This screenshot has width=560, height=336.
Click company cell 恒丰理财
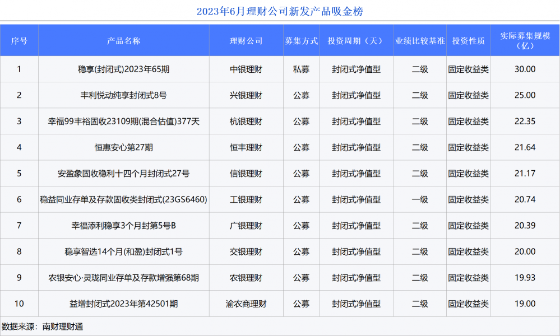click(246, 147)
